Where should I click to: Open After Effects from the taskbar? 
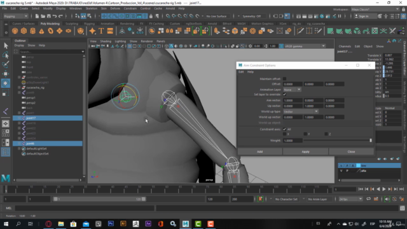coord(148,223)
